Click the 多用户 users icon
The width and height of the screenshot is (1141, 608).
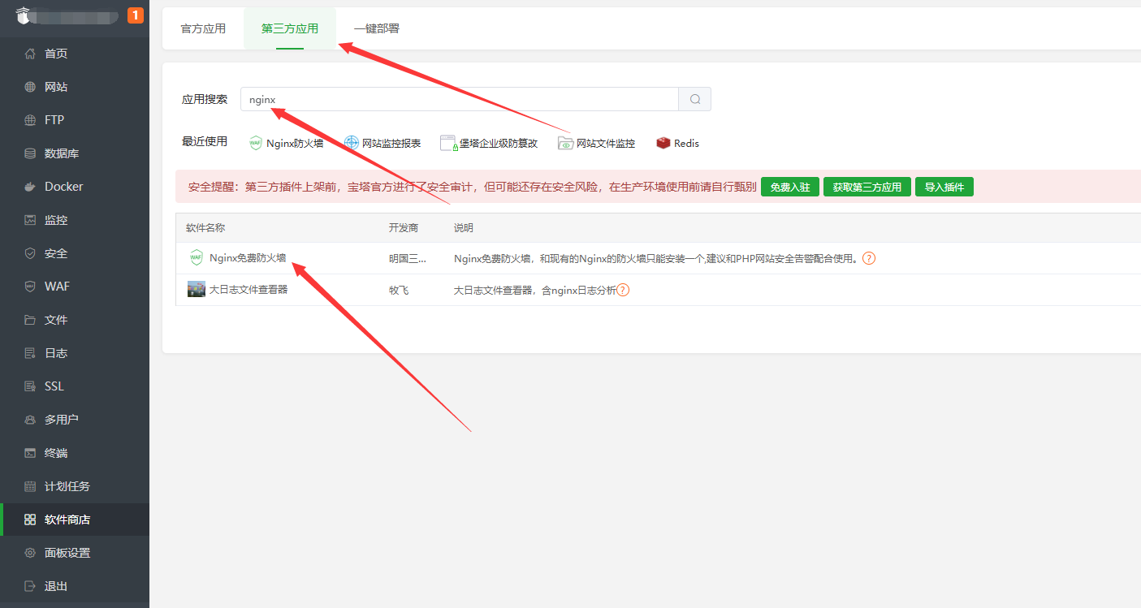30,420
